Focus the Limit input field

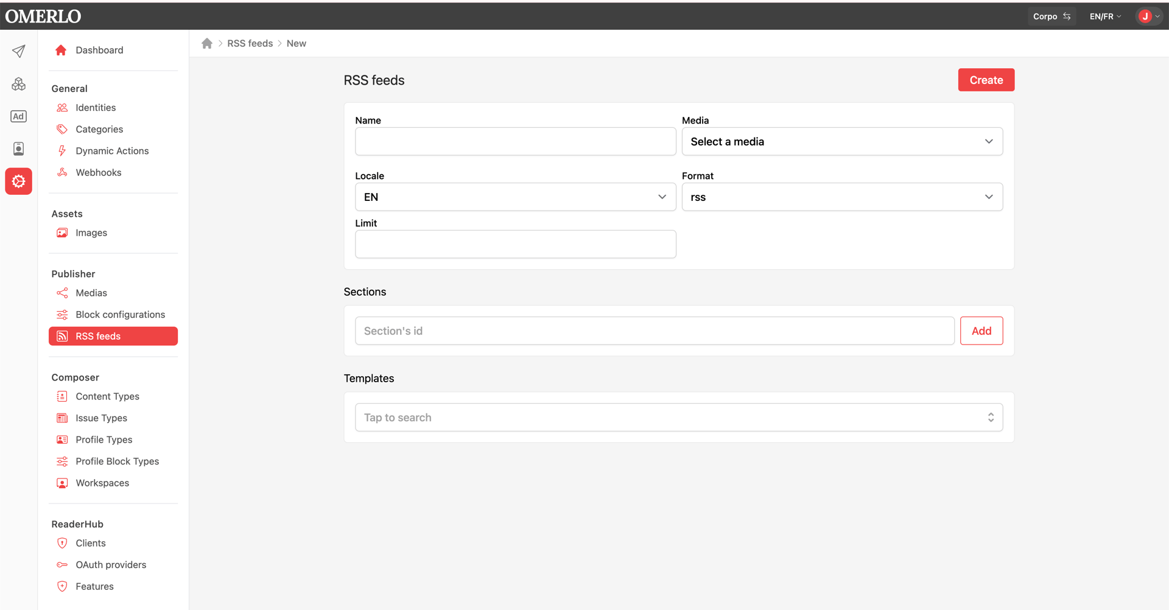[x=515, y=244]
